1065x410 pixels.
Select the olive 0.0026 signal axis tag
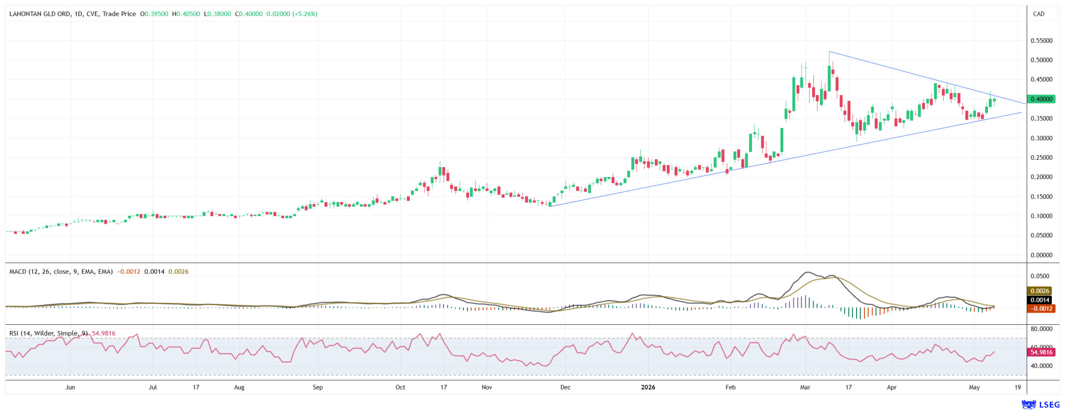pos(1039,291)
